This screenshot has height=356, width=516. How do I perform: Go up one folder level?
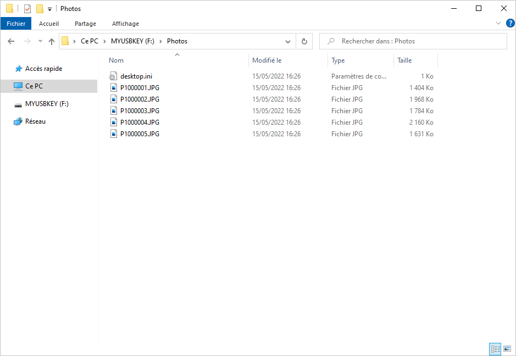pos(51,41)
